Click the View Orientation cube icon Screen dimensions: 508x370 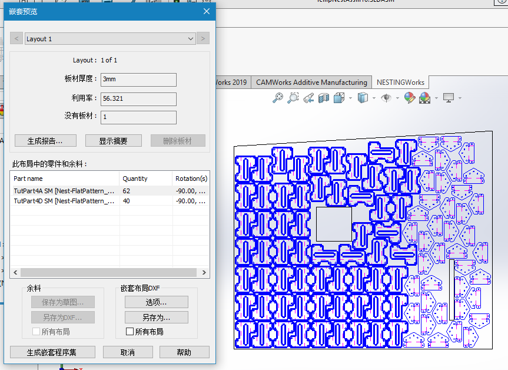pyautogui.click(x=339, y=98)
